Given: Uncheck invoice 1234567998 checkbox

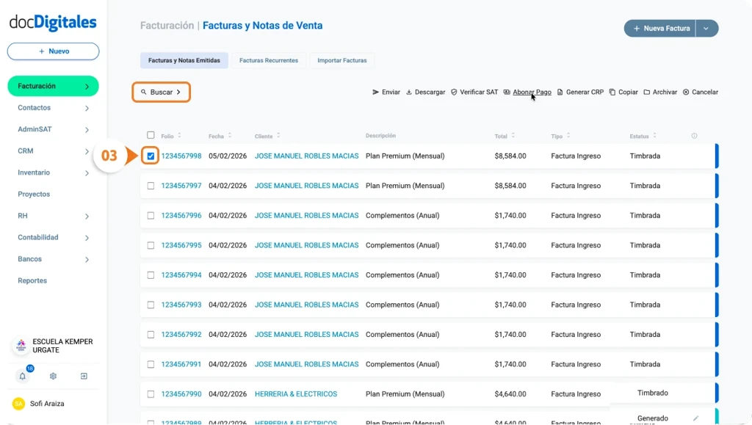Looking at the screenshot, I should point(151,156).
